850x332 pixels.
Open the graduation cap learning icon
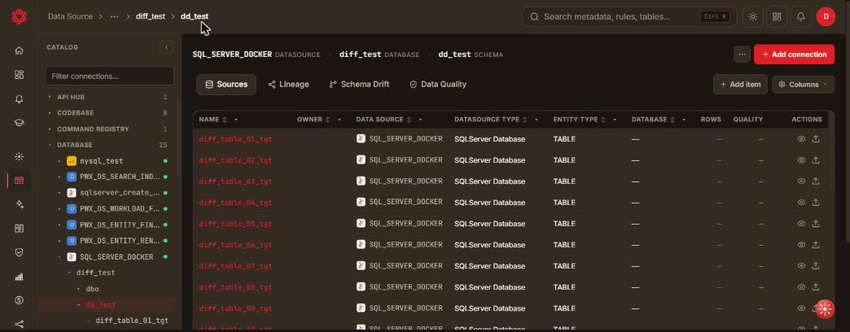coord(19,123)
